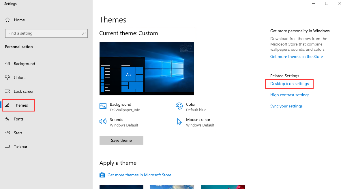
Task: Click the Microsoft Store bag icon
Action: click(x=102, y=175)
